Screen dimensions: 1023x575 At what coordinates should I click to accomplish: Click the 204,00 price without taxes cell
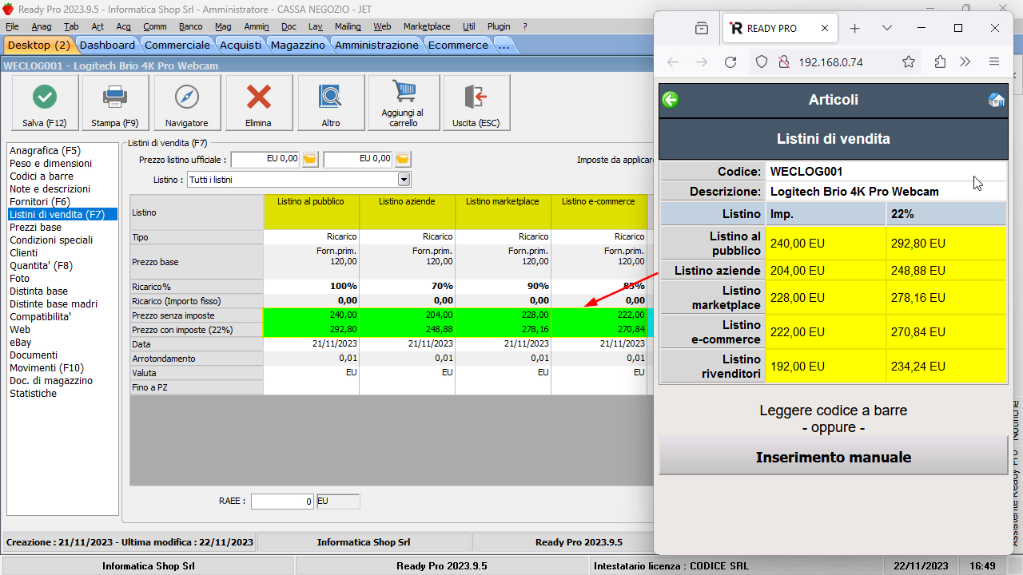click(408, 315)
